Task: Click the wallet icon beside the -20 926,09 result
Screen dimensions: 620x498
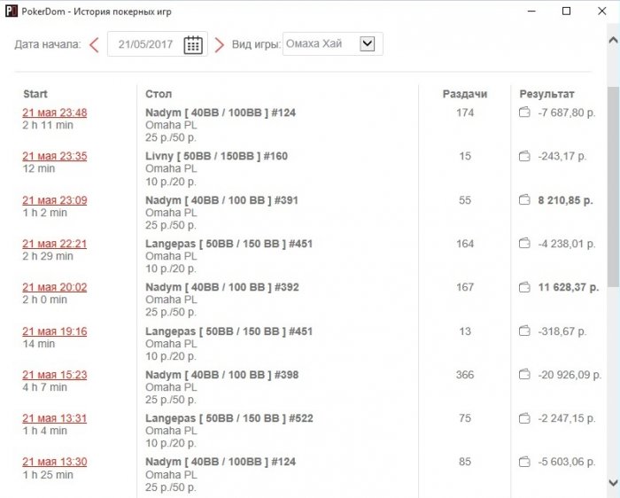Action: pyautogui.click(x=524, y=375)
